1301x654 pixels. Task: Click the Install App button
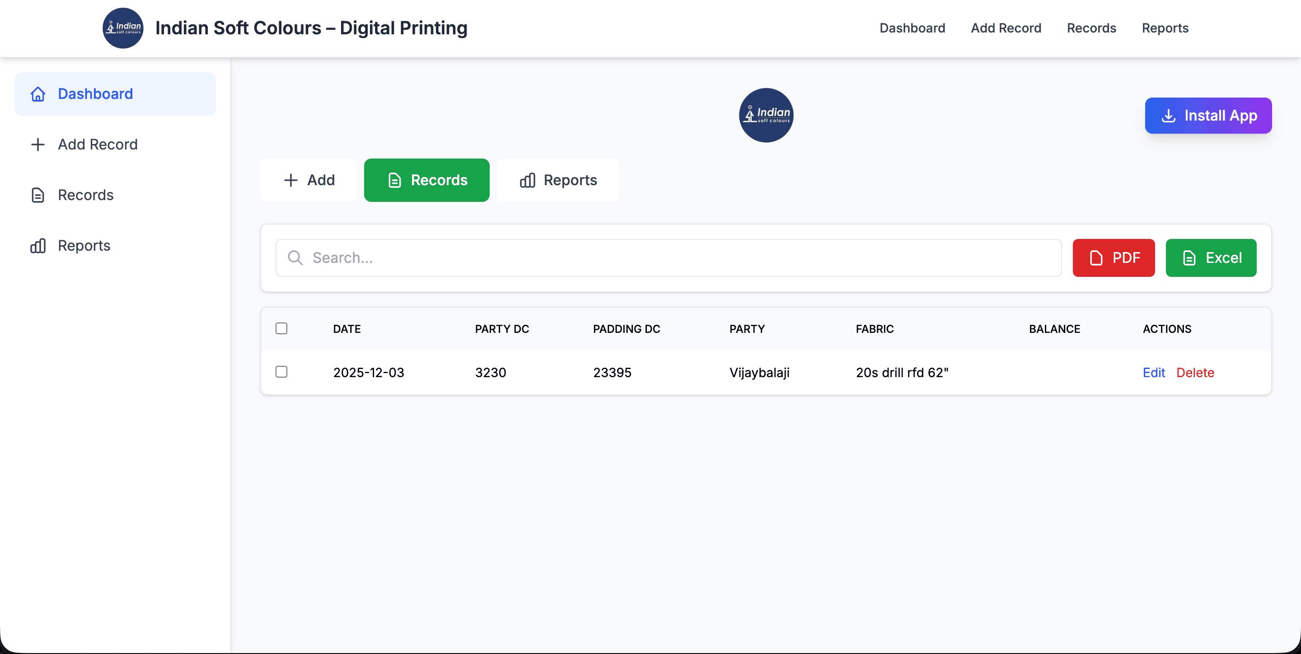pos(1208,116)
